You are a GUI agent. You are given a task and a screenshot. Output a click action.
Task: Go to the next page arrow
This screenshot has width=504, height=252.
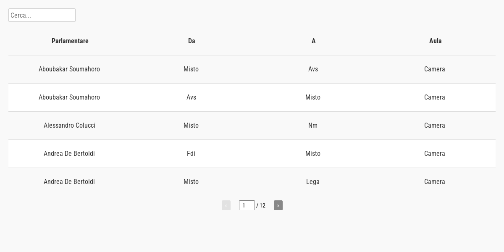pyautogui.click(x=278, y=205)
